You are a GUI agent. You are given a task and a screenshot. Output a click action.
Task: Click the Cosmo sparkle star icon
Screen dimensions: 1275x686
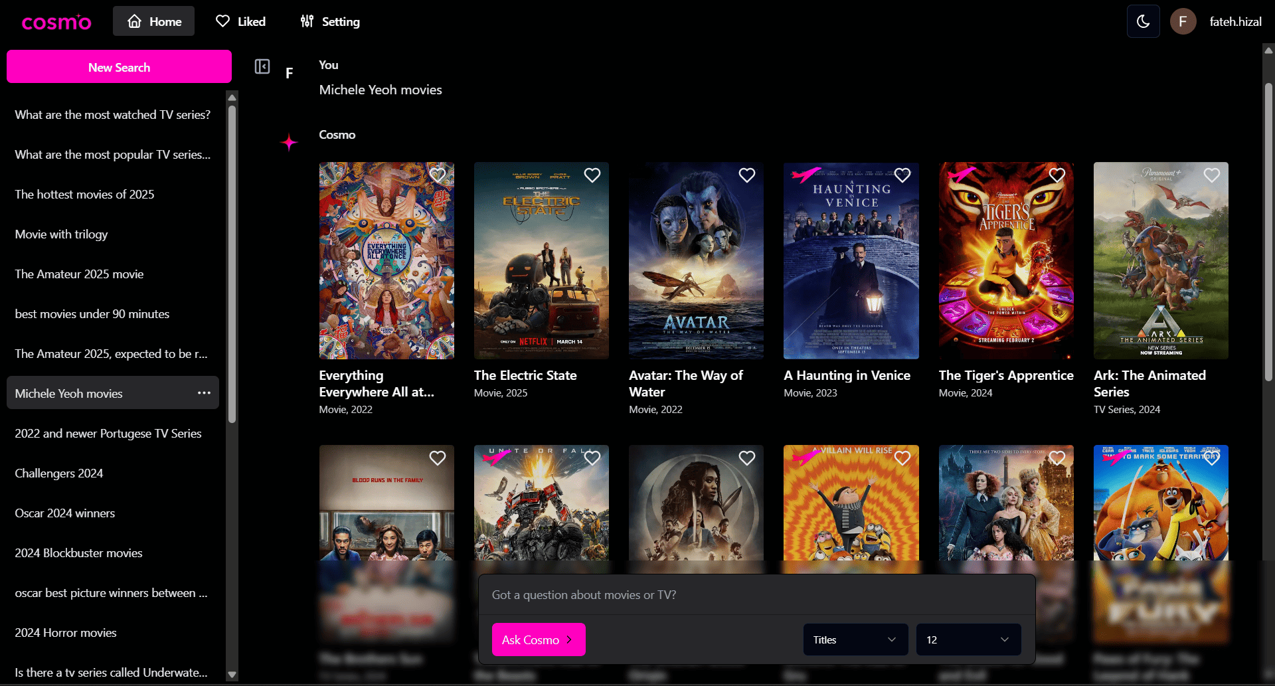pos(289,143)
